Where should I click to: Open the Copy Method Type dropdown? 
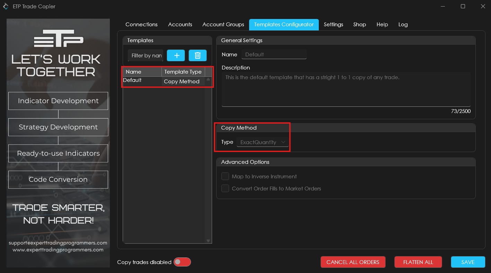coord(262,142)
